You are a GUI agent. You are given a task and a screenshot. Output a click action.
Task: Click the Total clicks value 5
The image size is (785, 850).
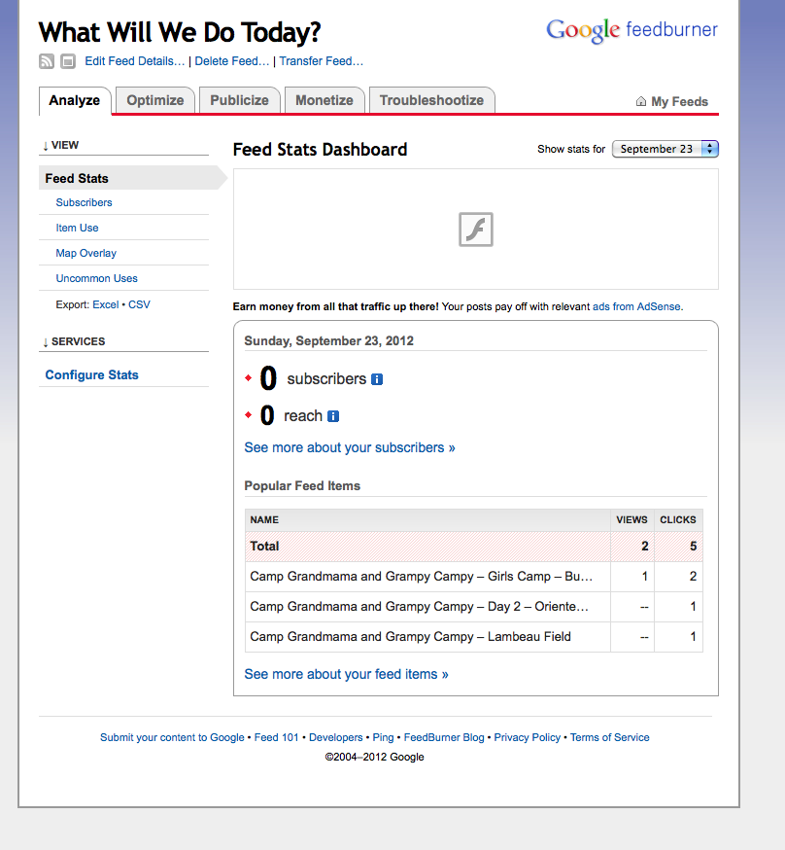(x=693, y=547)
